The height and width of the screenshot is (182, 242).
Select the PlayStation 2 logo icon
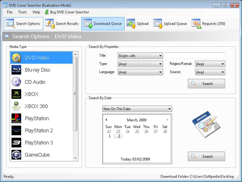coord(16,130)
